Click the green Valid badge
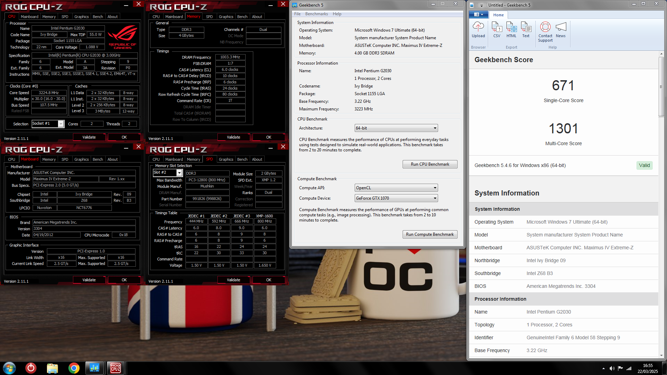Image resolution: width=667 pixels, height=375 pixels. [644, 165]
